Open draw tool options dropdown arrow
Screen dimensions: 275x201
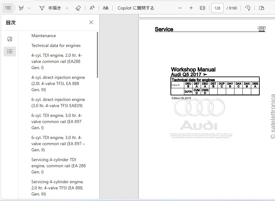(x=67, y=8)
